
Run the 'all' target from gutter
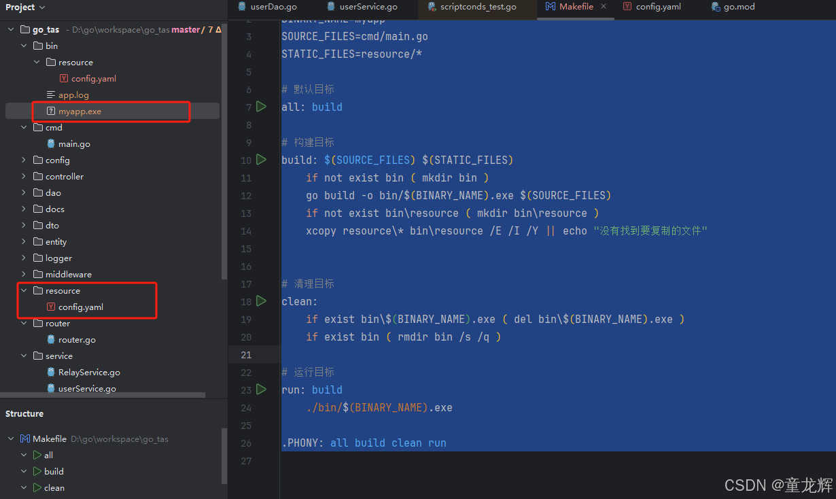coord(262,107)
